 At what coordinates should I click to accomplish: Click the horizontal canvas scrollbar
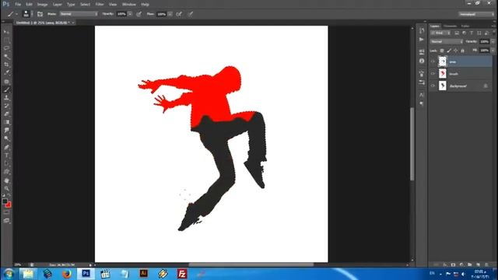pyautogui.click(x=251, y=264)
